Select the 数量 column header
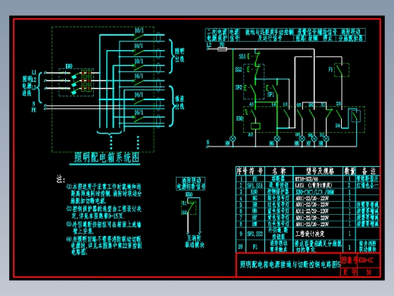 pos(349,172)
